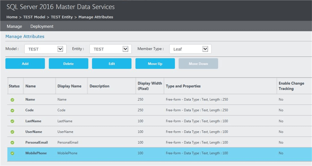The image size is (312, 166).
Task: Click the MobilePhone row status check icon
Action: point(12,153)
